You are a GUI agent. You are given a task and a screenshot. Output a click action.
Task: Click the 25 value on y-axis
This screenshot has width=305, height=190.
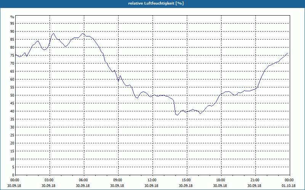coord(12,135)
